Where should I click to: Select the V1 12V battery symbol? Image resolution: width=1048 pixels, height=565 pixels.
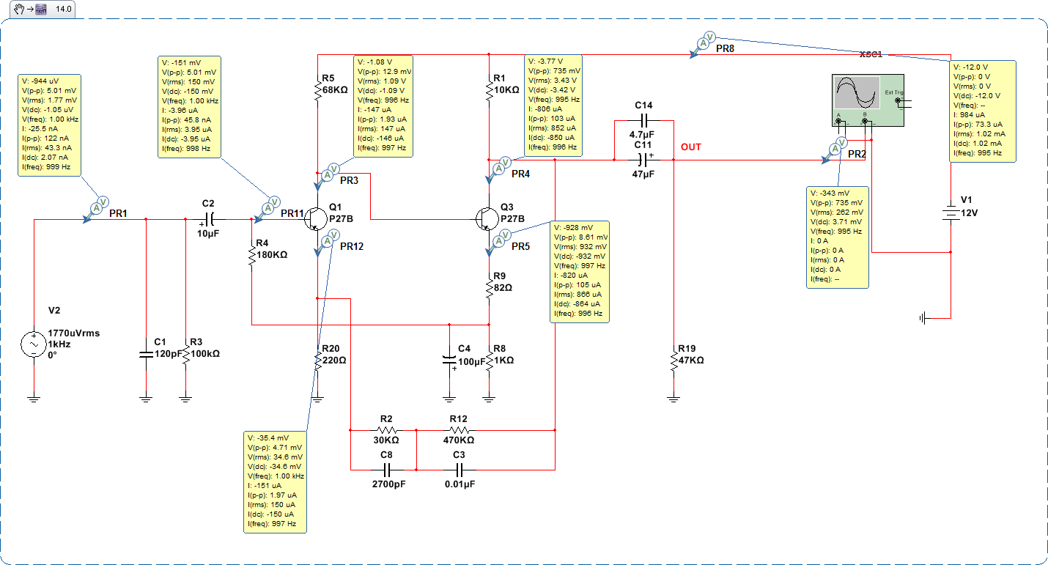click(950, 214)
